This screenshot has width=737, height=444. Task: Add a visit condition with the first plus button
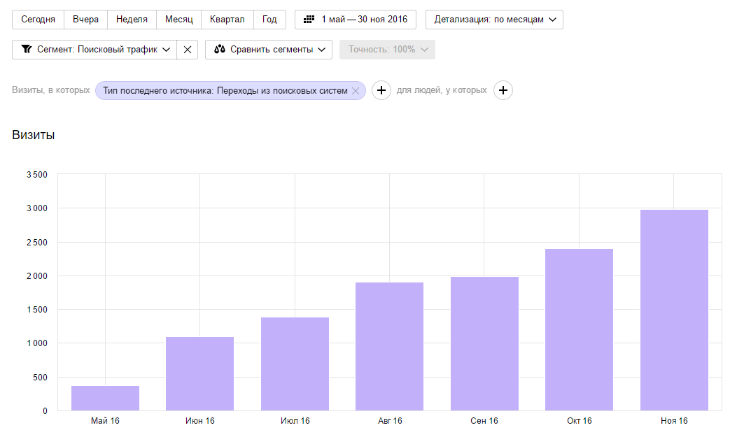click(x=381, y=90)
